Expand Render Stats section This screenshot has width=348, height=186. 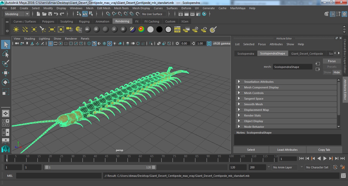tap(286, 115)
